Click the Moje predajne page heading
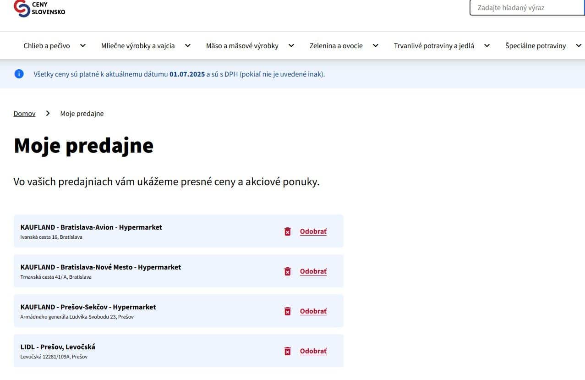The image size is (585, 380). (x=83, y=145)
